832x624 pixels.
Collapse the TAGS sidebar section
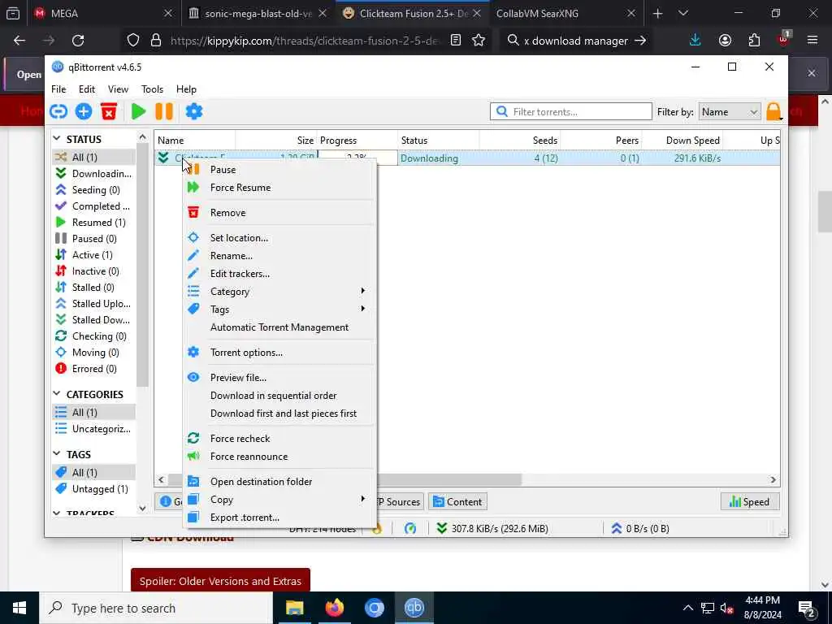pos(57,454)
